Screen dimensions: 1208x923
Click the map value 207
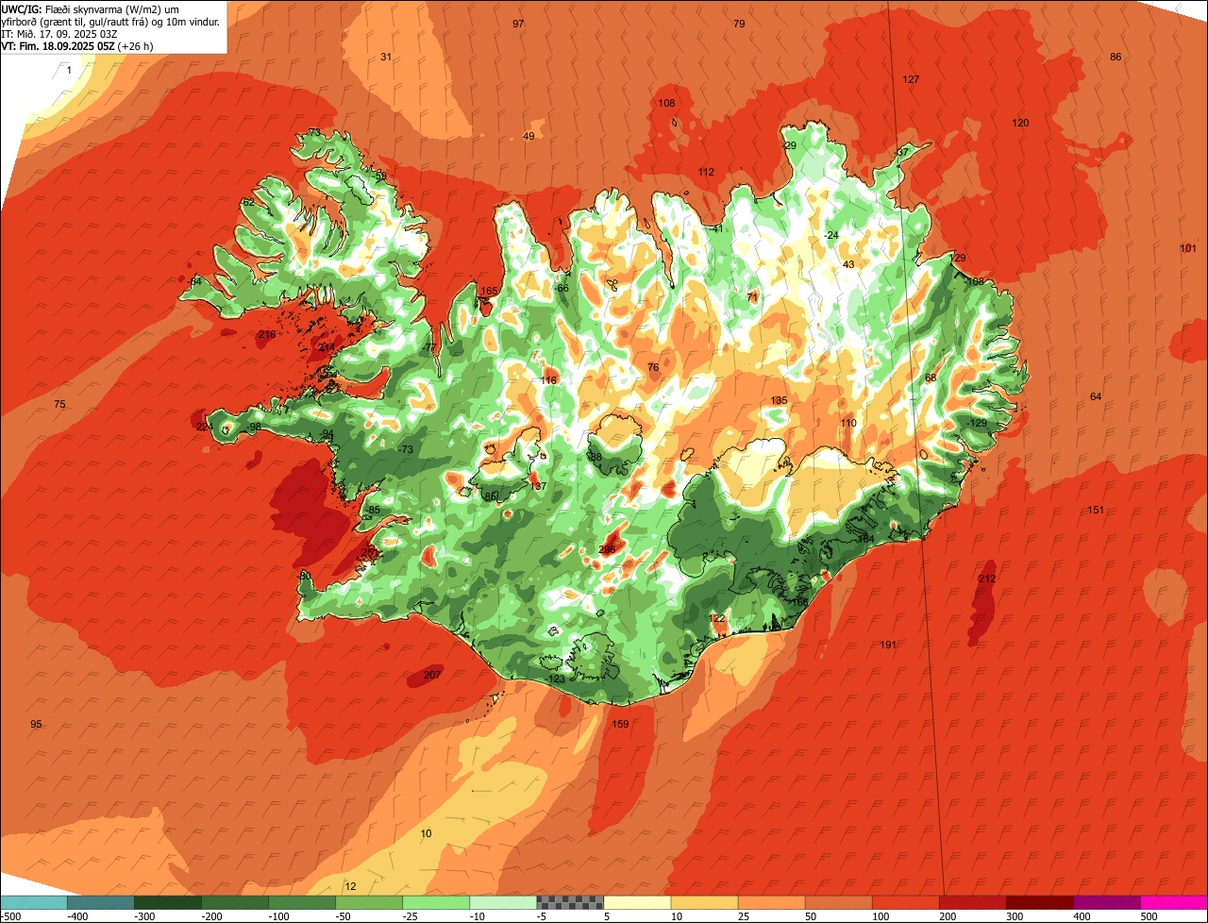[x=432, y=675]
